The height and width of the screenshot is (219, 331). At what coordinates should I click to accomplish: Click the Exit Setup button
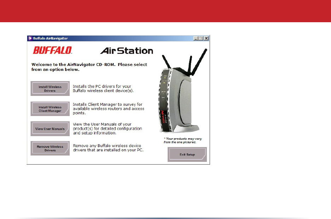pos(187,154)
